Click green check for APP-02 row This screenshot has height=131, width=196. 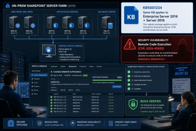pos(51,106)
